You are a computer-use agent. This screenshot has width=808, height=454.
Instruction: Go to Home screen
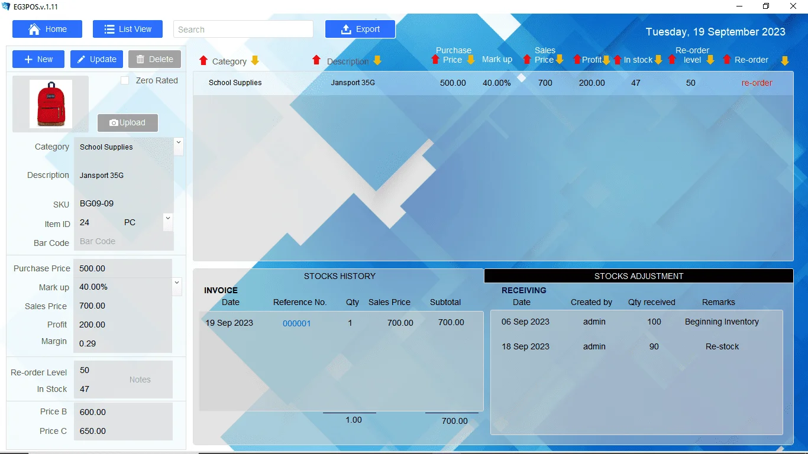[48, 29]
